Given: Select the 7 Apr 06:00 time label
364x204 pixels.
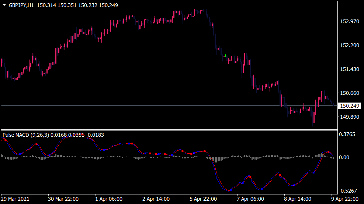Looking at the screenshot, I should pos(250,199).
